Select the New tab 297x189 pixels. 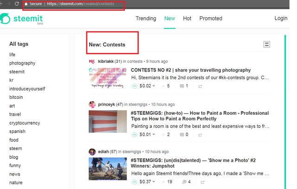169,19
